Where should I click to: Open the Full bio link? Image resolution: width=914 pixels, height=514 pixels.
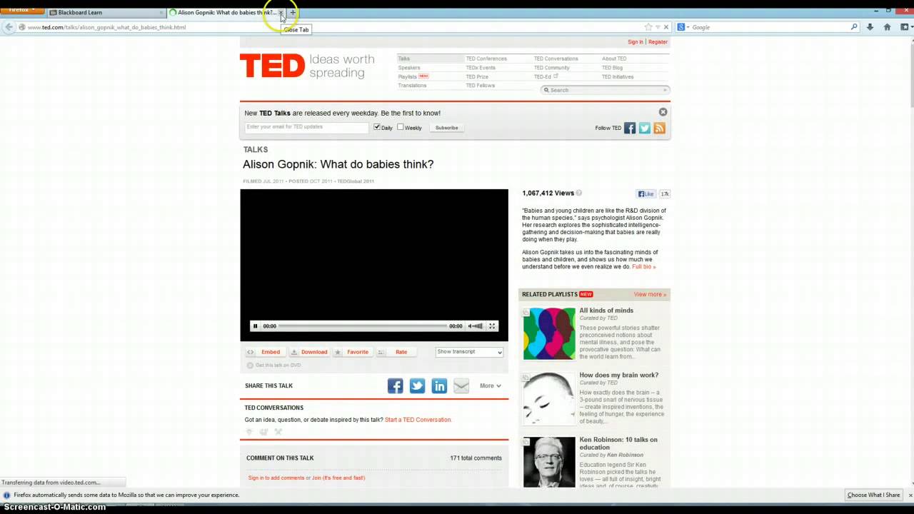(643, 267)
